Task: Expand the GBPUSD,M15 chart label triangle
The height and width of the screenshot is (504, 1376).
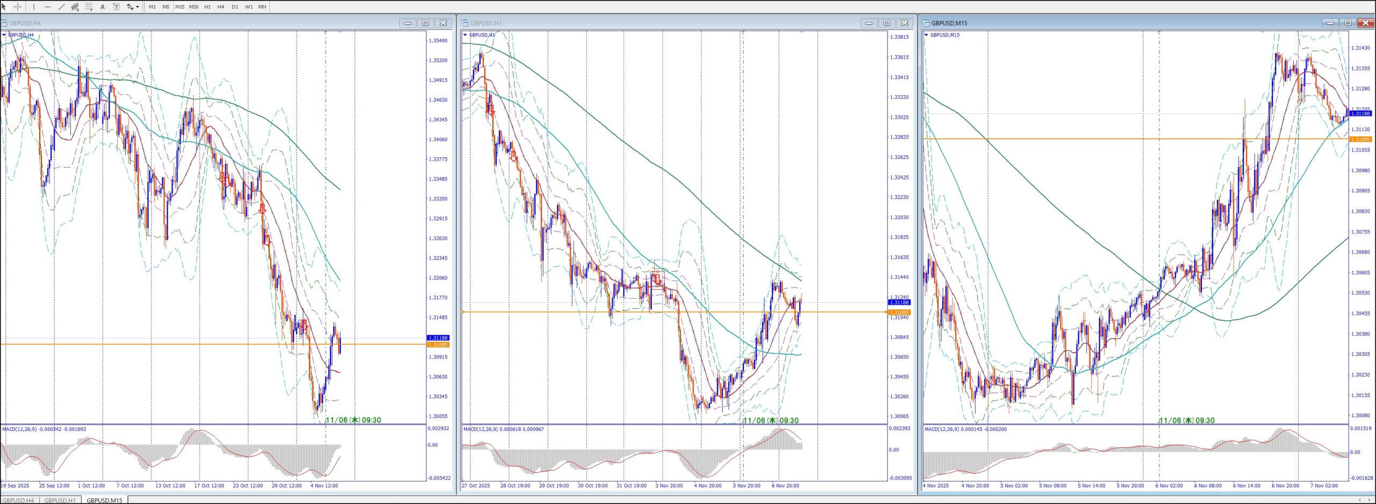Action: click(x=926, y=35)
